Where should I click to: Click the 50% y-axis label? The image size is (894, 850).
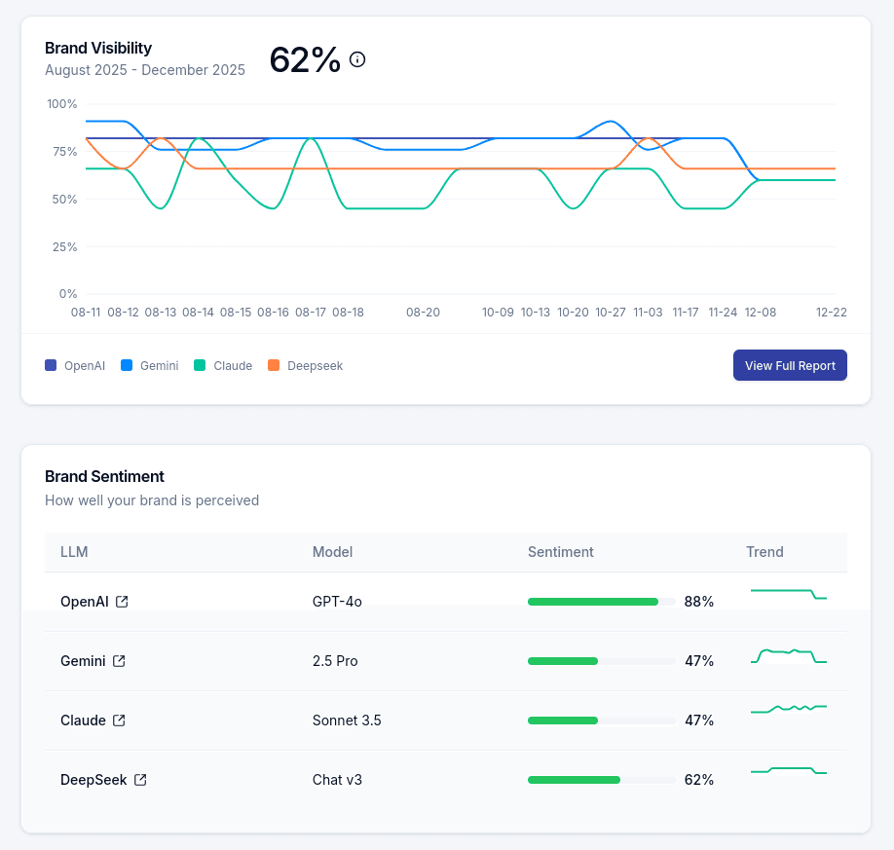64,200
